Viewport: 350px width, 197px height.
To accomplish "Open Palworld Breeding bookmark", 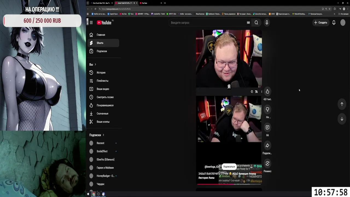I will 299,14.
